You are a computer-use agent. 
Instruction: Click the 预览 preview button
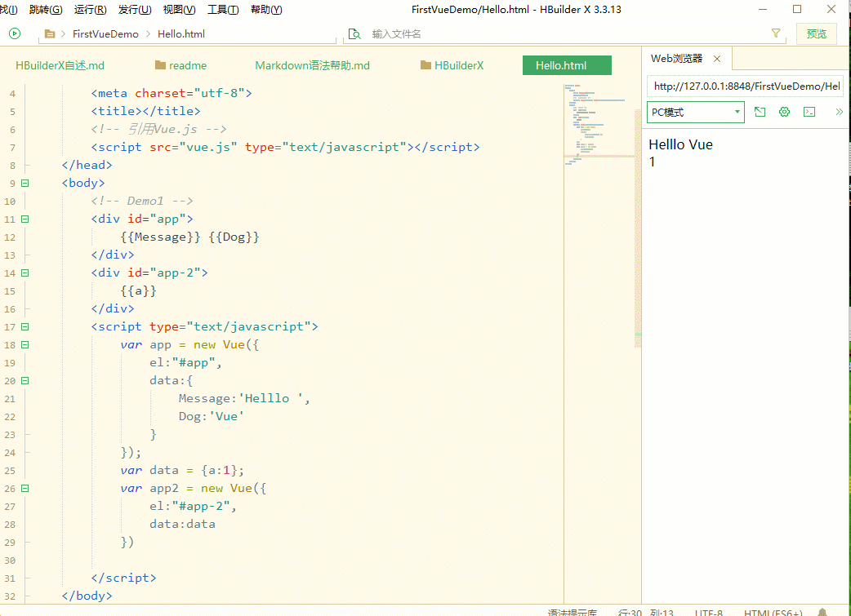tap(816, 33)
